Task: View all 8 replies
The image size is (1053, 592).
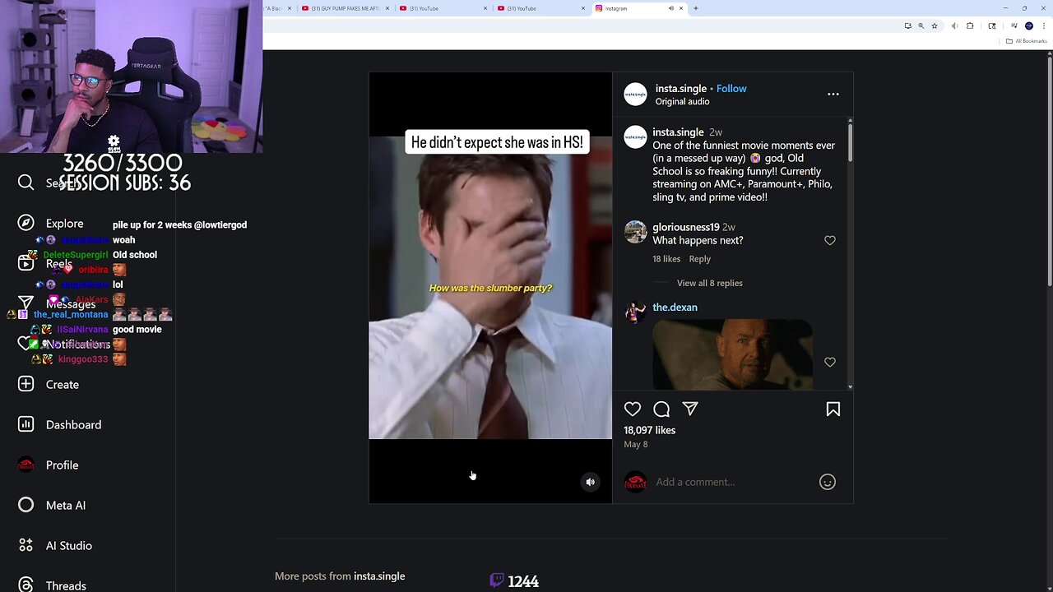Action: click(709, 283)
